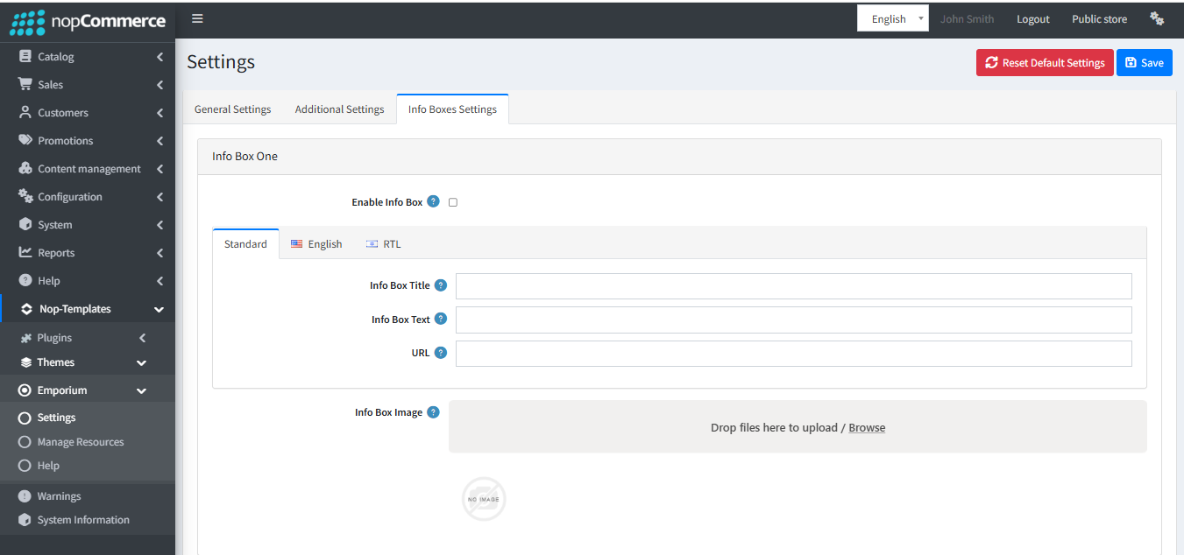Open the English language dropdown
Image resolution: width=1184 pixels, height=555 pixels.
pos(892,18)
